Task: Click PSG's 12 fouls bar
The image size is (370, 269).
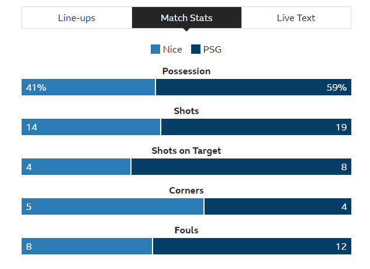Action: click(x=253, y=246)
